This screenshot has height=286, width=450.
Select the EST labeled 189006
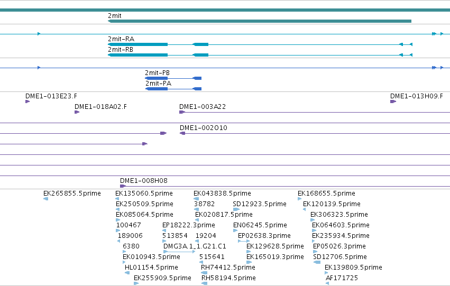click(x=130, y=236)
